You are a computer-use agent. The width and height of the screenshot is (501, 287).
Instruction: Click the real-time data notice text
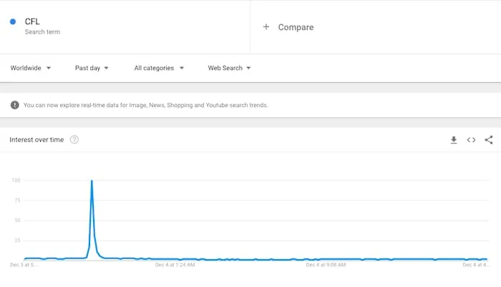click(145, 105)
